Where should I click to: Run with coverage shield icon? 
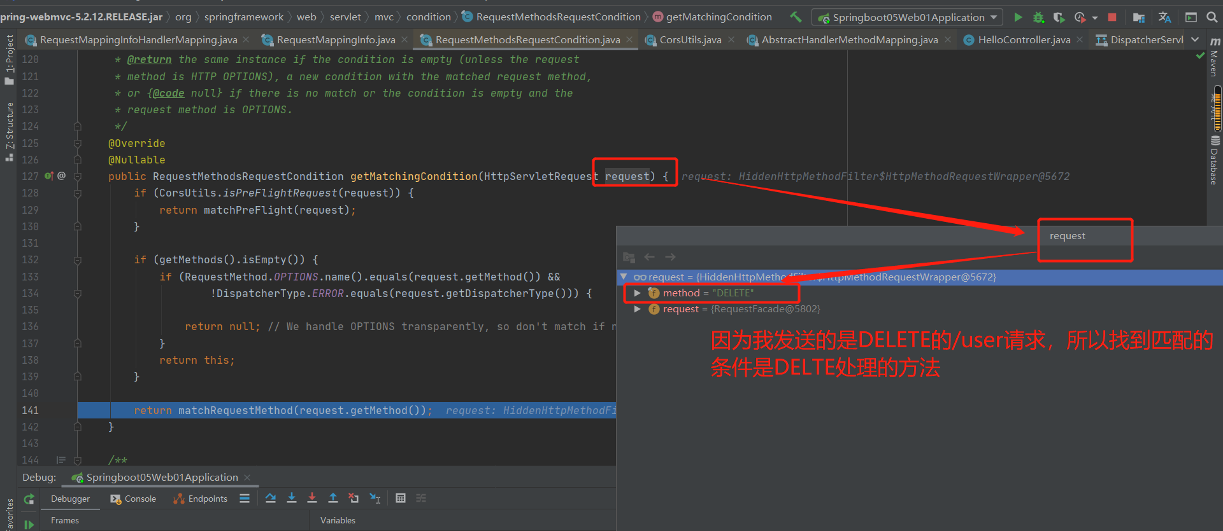point(1059,17)
